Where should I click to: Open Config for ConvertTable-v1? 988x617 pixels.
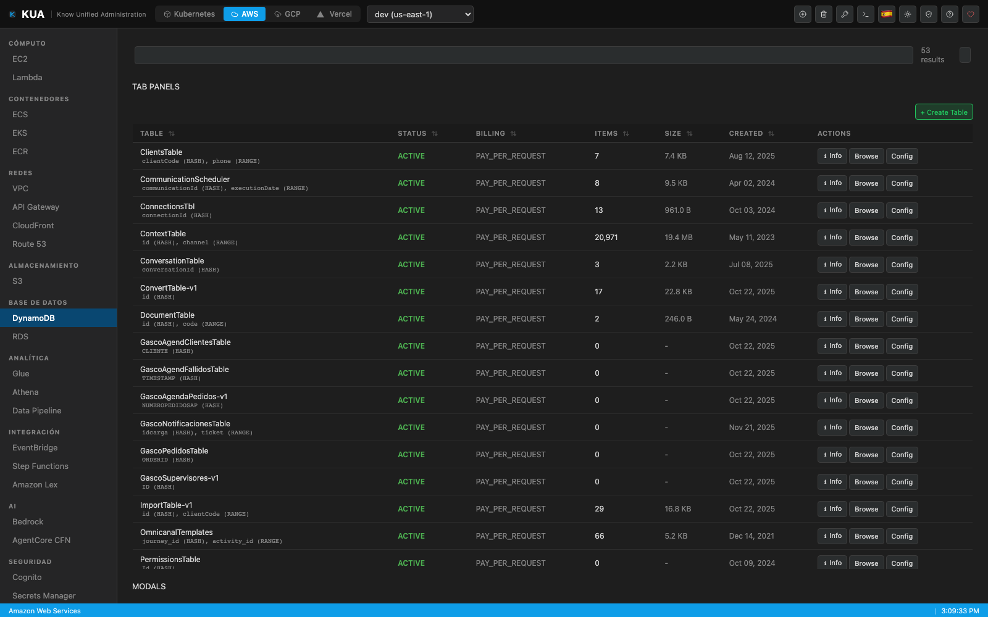point(902,292)
